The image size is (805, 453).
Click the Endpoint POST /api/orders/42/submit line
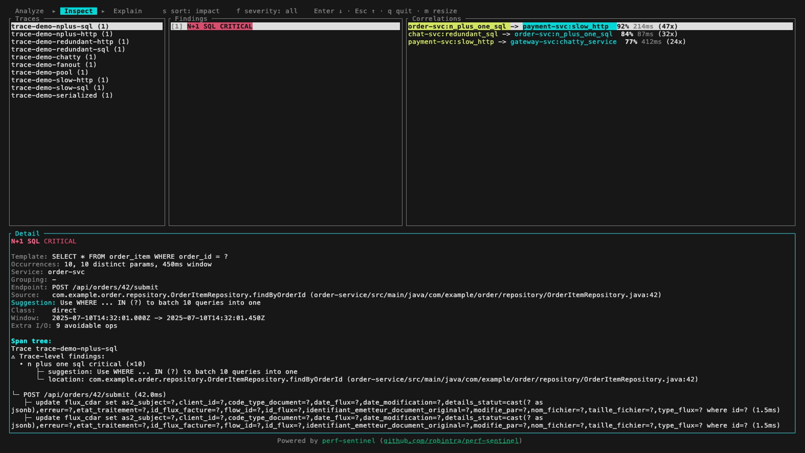click(85, 287)
